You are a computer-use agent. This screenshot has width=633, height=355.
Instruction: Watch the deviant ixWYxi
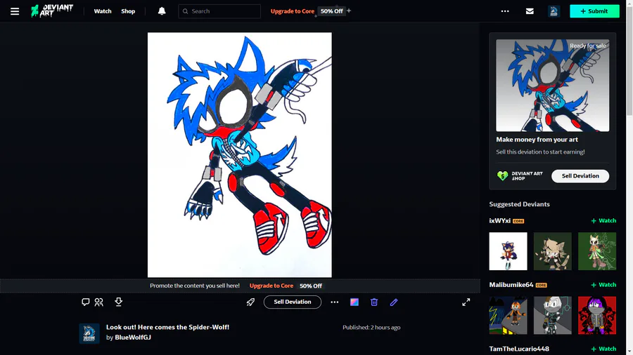pyautogui.click(x=603, y=220)
